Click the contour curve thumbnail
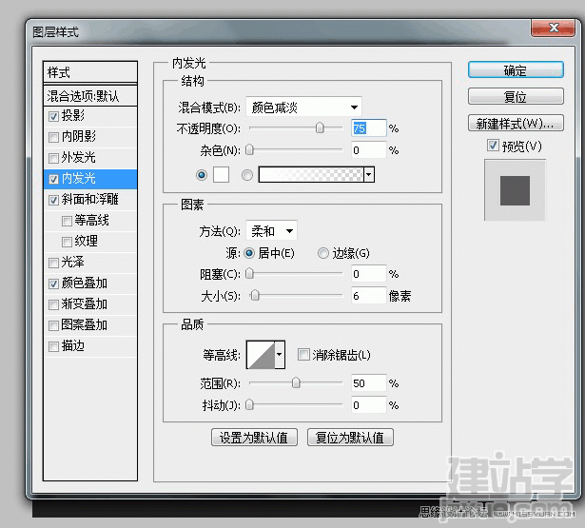 coord(261,355)
